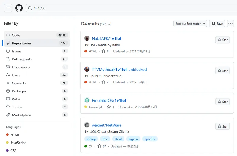Open the waxnet/NetWare repository link
This screenshot has height=156, width=237.
click(x=107, y=125)
